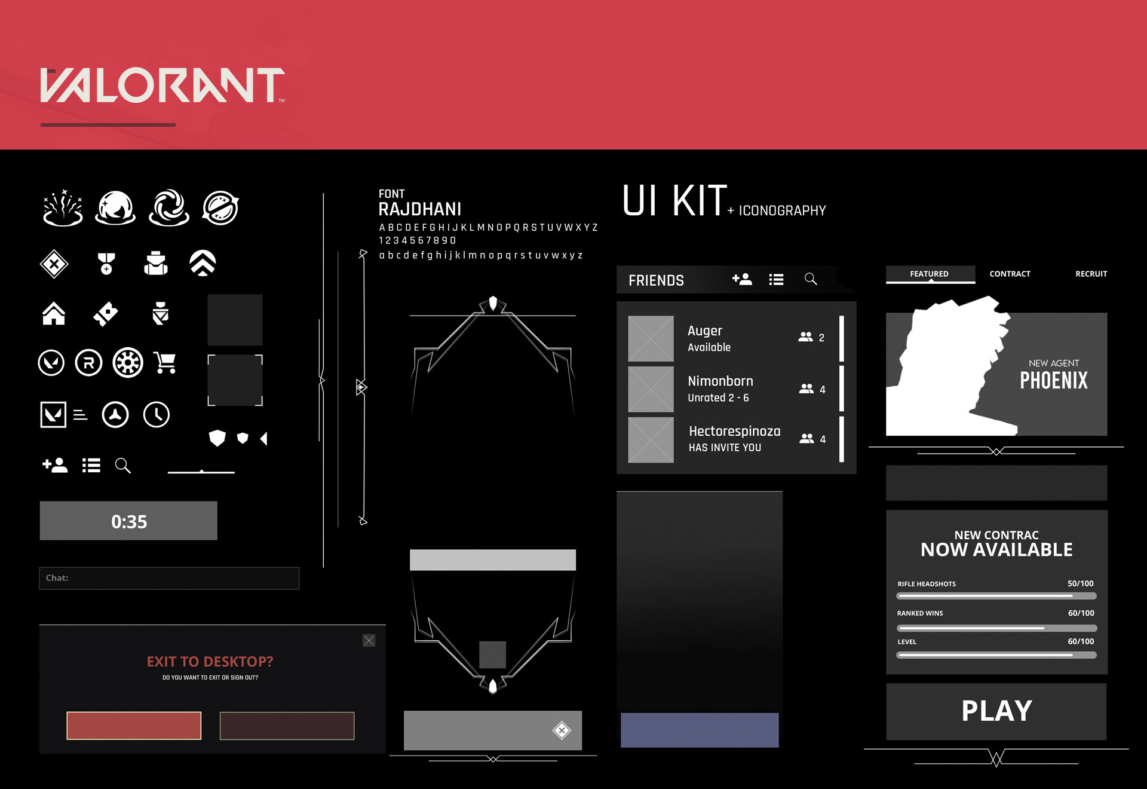Viewport: 1147px width, 789px height.
Task: Click the home icon
Action: click(54, 313)
